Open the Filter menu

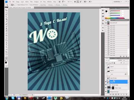pos(31,2)
